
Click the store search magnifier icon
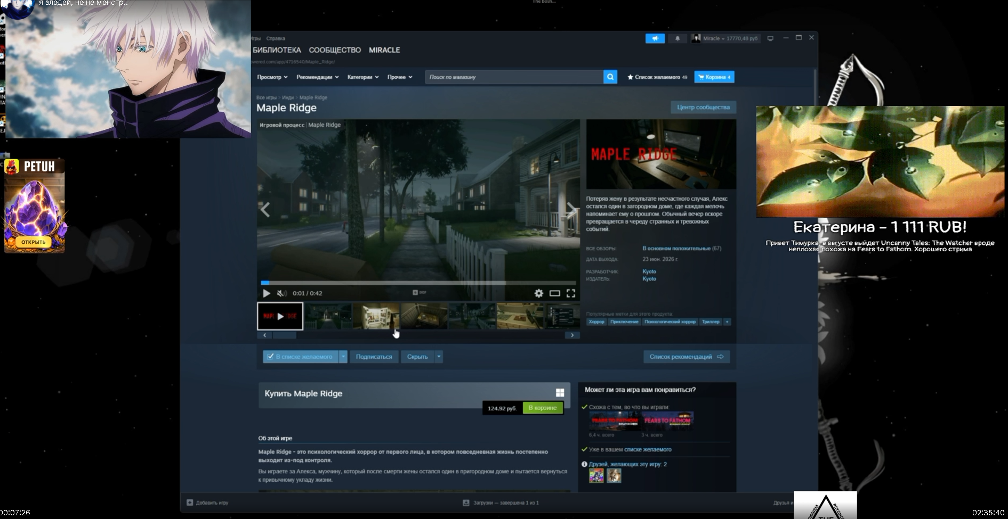(x=610, y=77)
